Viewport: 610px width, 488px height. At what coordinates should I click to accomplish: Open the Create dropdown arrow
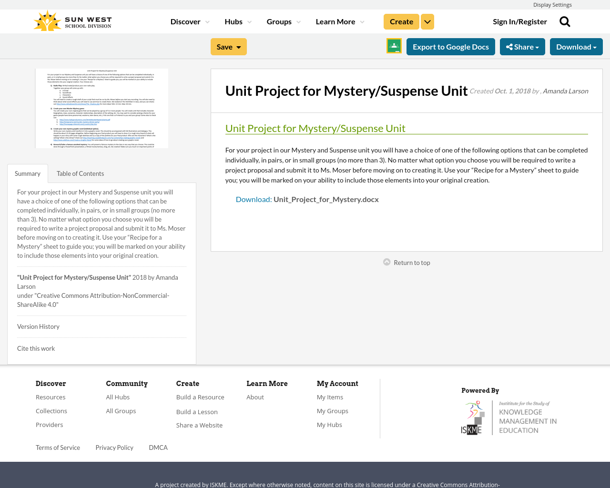tap(427, 20)
